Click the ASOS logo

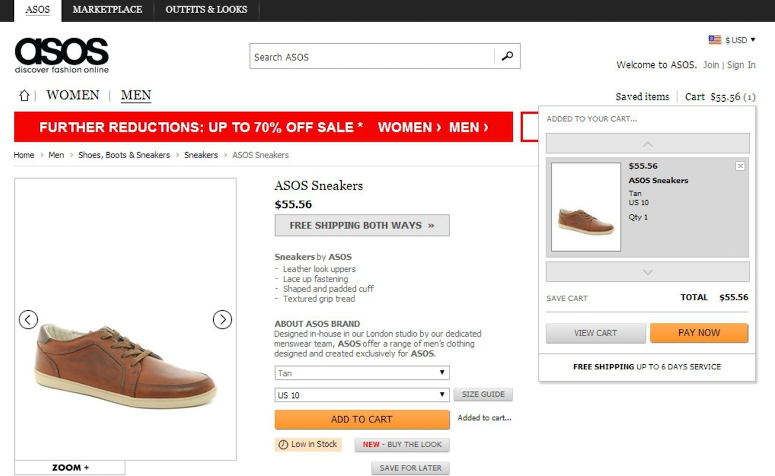(x=61, y=55)
